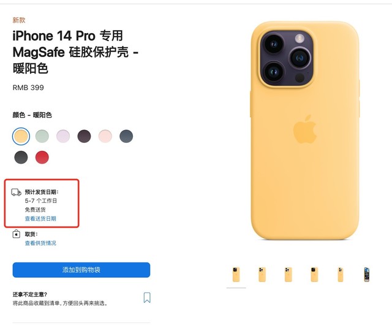
Task: Select the pale green color swatch
Action: [x=42, y=136]
